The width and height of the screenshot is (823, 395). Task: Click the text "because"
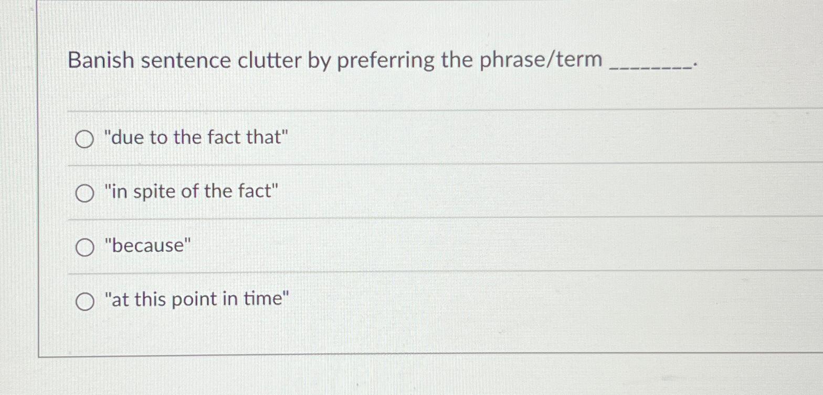(x=149, y=246)
